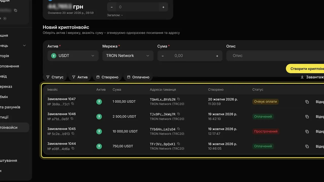Click minus on the top quantity stepper
Screen dimensions: 324x182
(x=112, y=7)
